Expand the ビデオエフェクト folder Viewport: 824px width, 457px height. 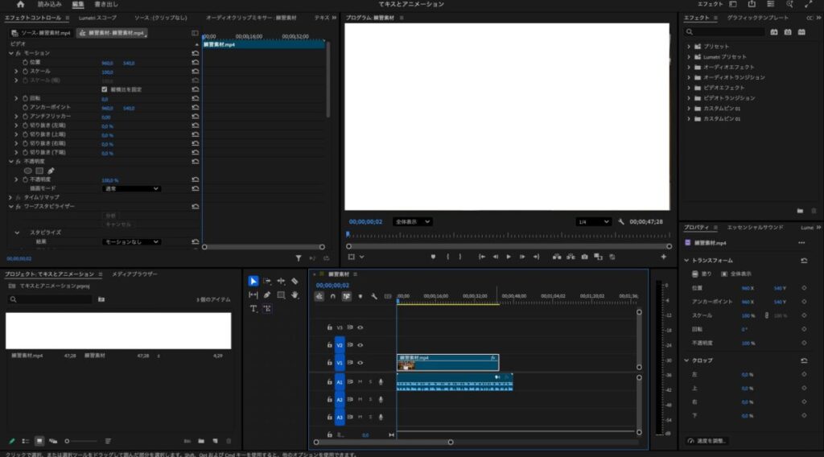click(689, 88)
